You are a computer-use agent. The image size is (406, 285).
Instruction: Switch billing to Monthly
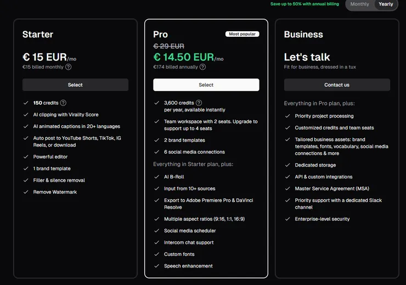pyautogui.click(x=359, y=4)
